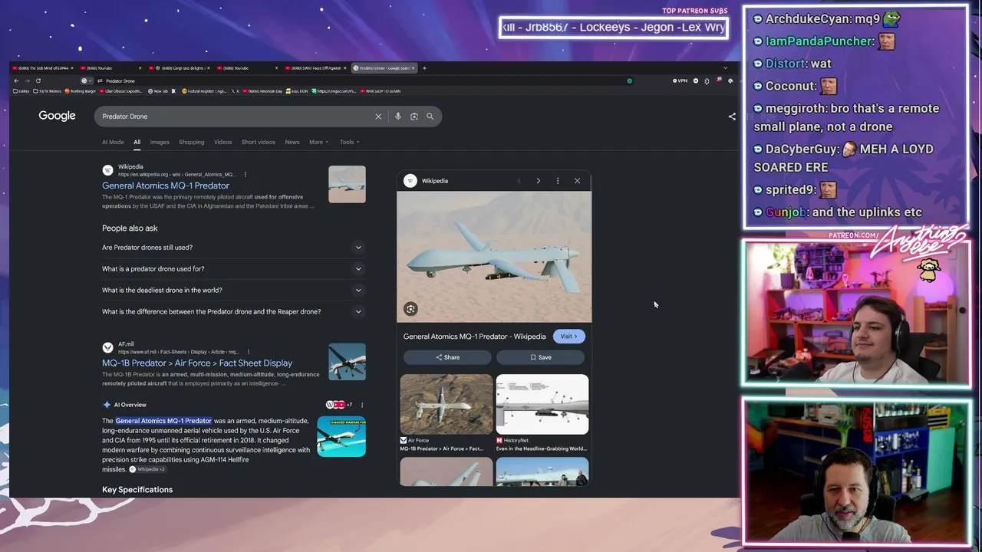Viewport: 982px width, 552px height.
Task: Open the 'Federal Register' bookmark
Action: click(x=204, y=91)
